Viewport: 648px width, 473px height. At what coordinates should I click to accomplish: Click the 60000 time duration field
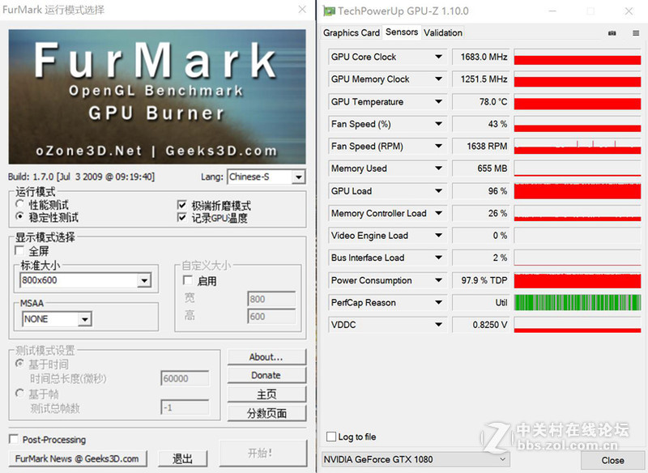click(185, 378)
